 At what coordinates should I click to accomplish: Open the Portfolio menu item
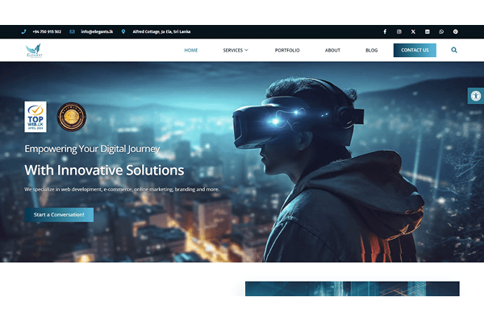[286, 50]
